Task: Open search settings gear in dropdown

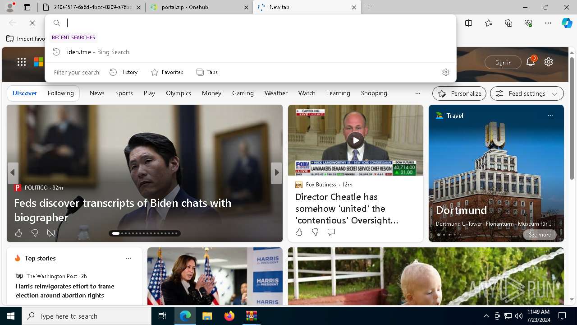Action: [x=446, y=72]
